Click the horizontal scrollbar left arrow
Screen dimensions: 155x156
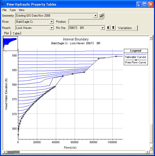4,152
